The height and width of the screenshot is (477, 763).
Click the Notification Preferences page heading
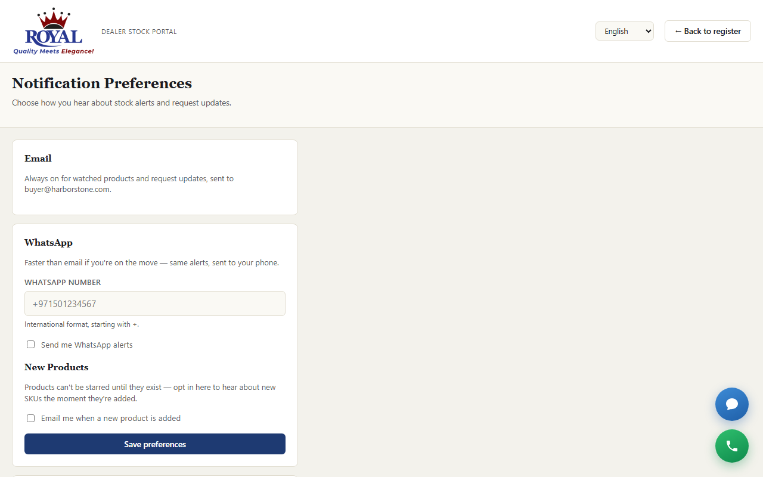102,83
